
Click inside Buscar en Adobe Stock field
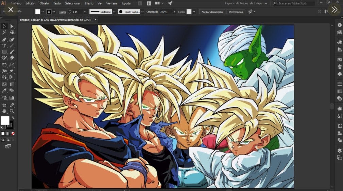294,3
